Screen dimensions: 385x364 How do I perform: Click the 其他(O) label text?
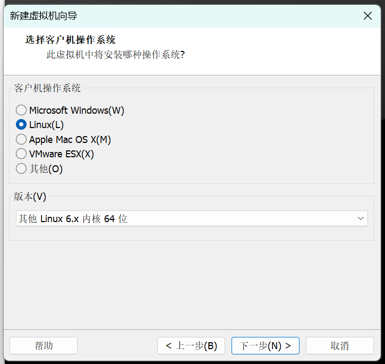coord(46,169)
